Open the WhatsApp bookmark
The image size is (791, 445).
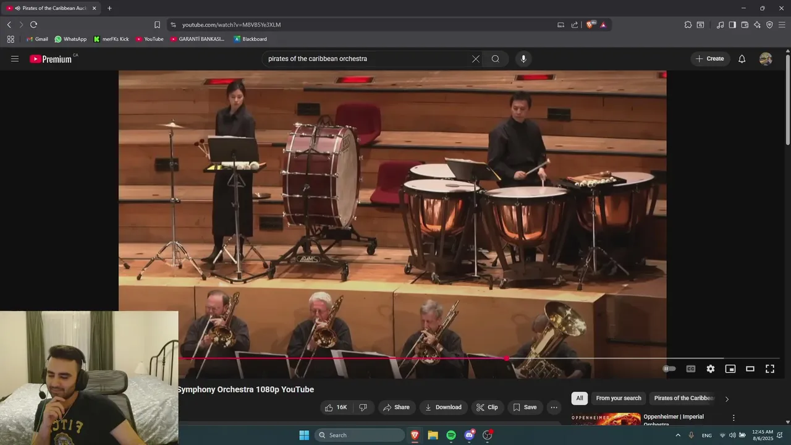70,39
